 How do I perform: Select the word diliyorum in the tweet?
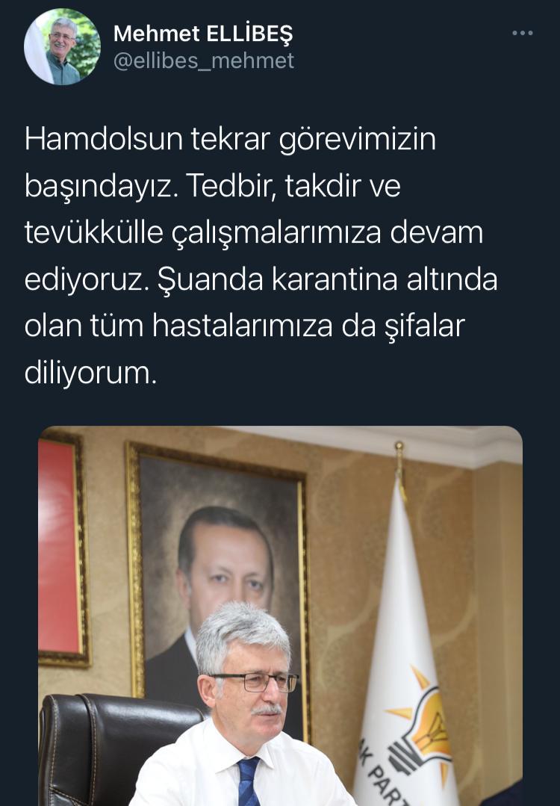point(88,373)
